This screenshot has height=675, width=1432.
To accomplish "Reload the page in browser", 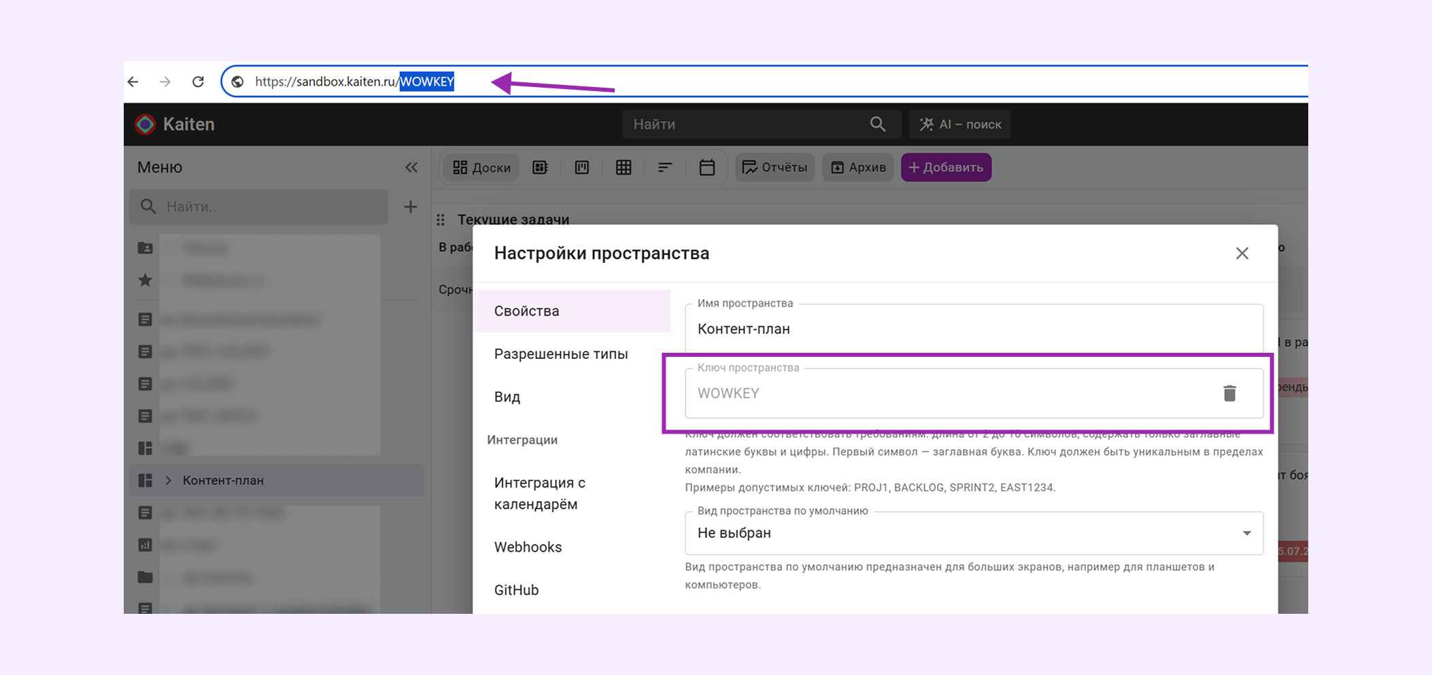I will point(198,82).
